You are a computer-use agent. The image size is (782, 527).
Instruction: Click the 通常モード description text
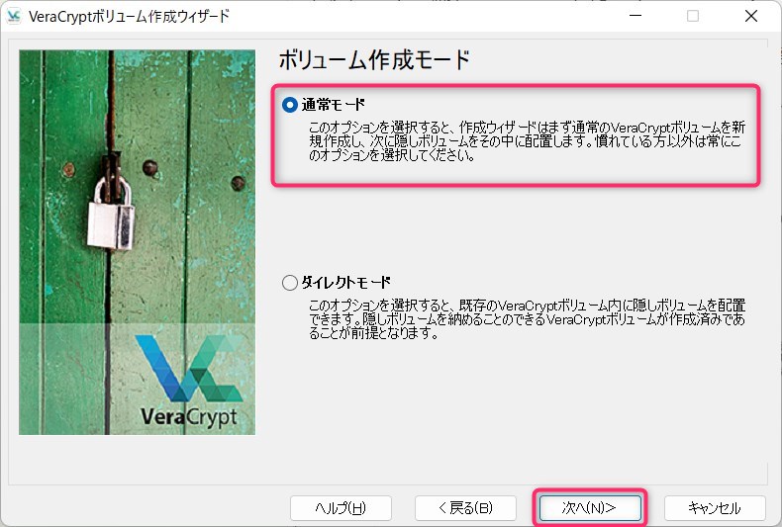tap(527, 141)
